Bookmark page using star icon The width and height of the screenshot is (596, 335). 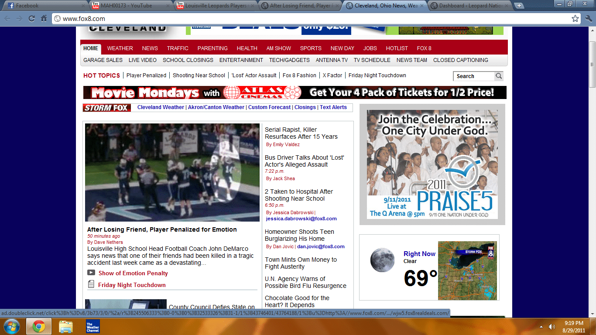pos(575,19)
